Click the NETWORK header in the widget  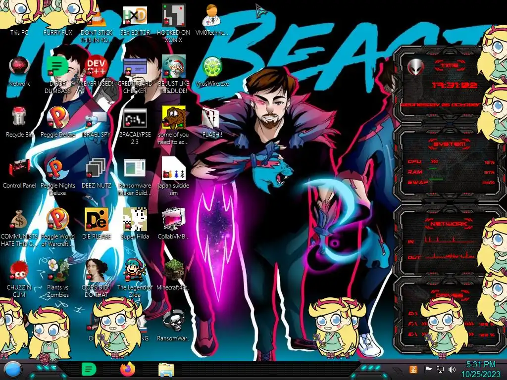[x=449, y=224]
